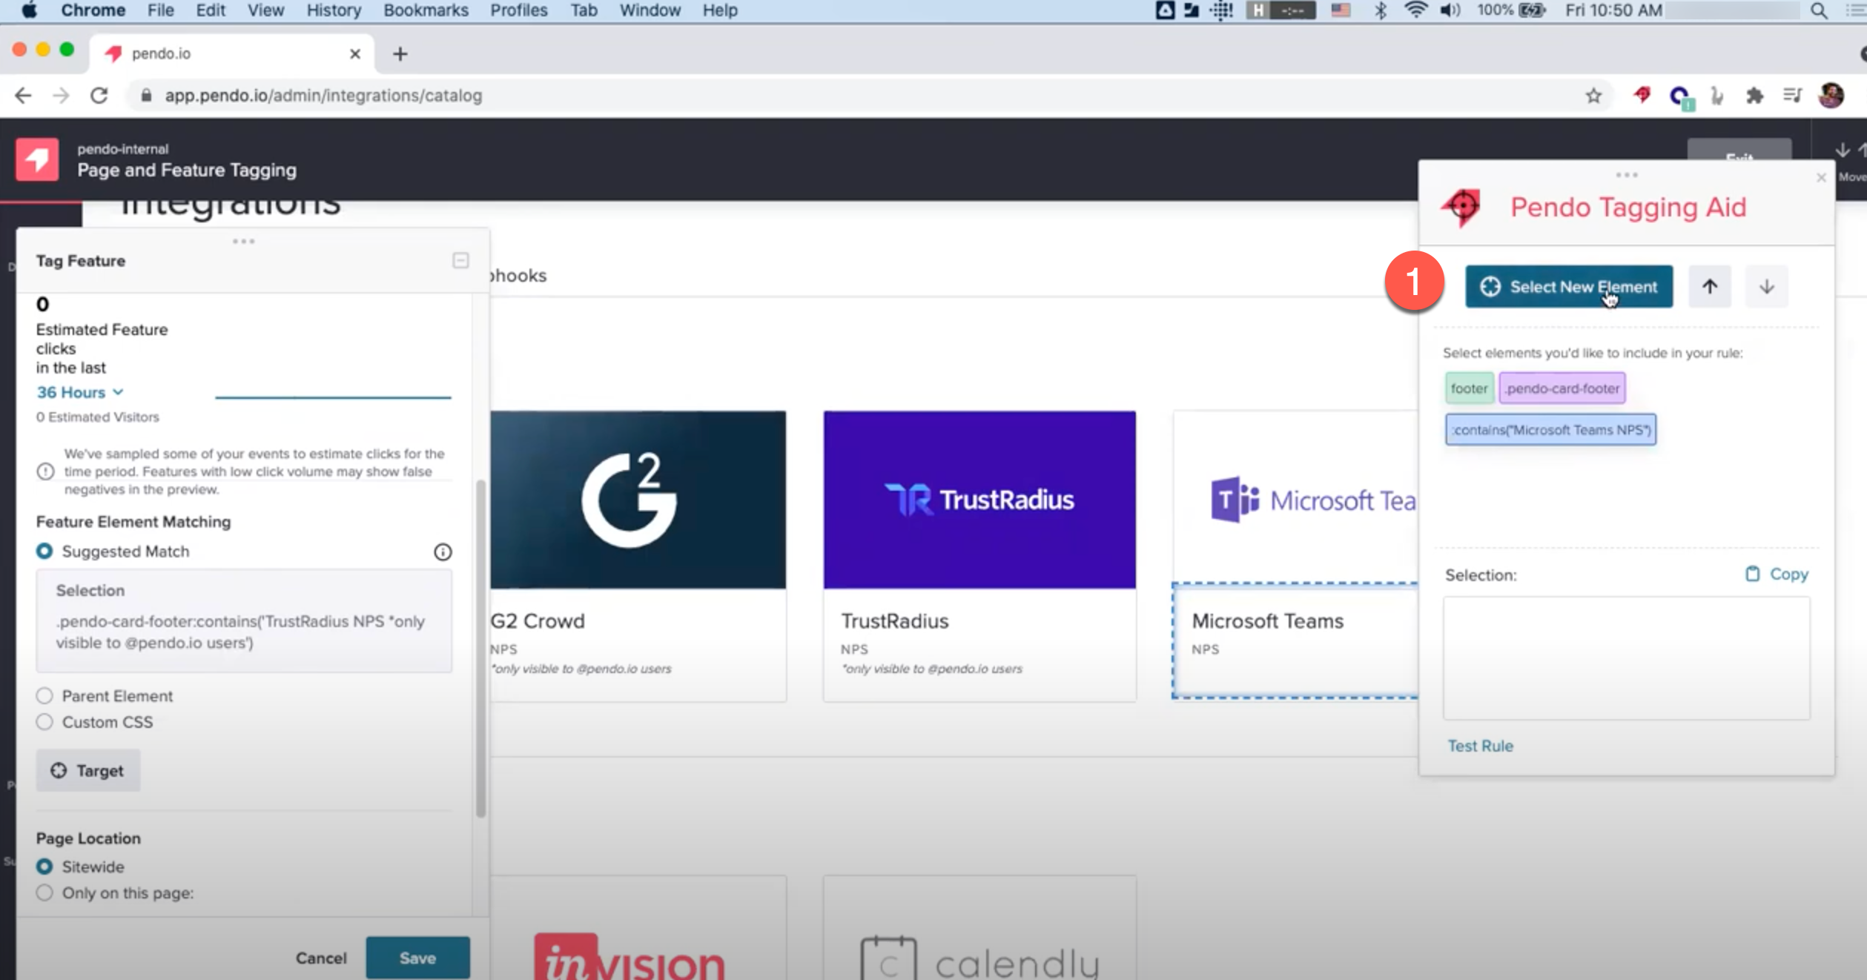Move down to child element arrow

coord(1767,286)
